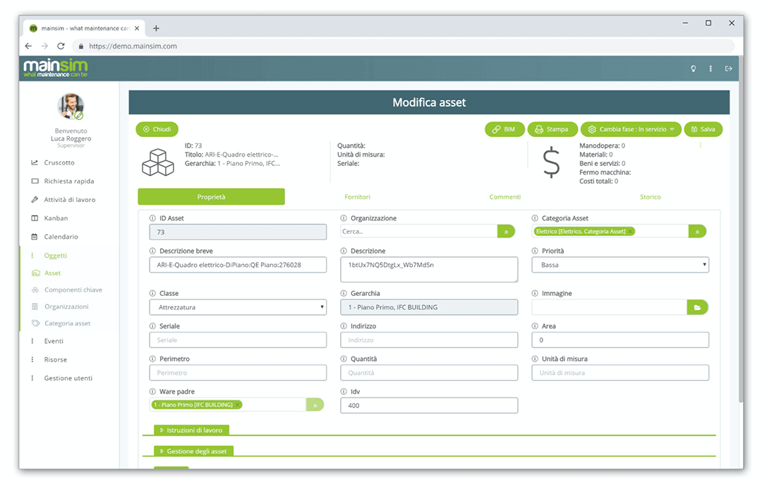This screenshot has height=483, width=762.
Task: Click the Seriale input field
Action: click(238, 340)
